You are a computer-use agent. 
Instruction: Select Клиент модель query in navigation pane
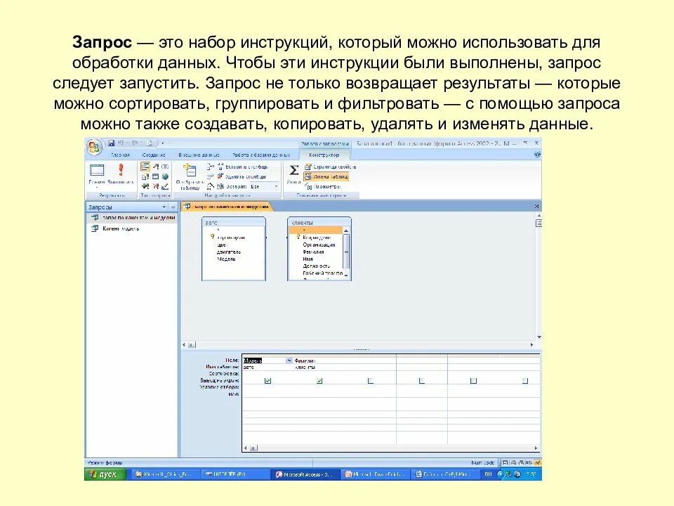(x=120, y=228)
